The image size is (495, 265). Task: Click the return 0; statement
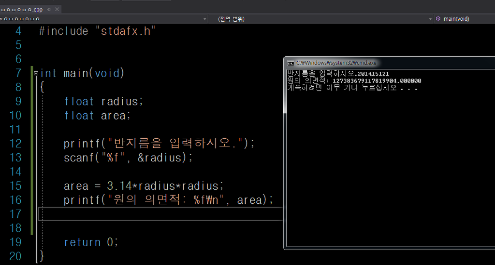91,242
